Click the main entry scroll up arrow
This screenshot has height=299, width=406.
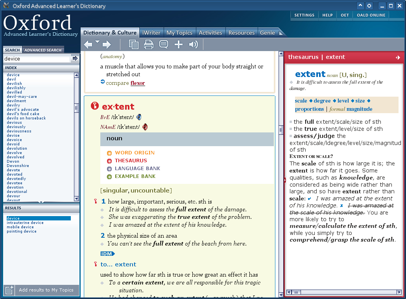tap(281, 54)
